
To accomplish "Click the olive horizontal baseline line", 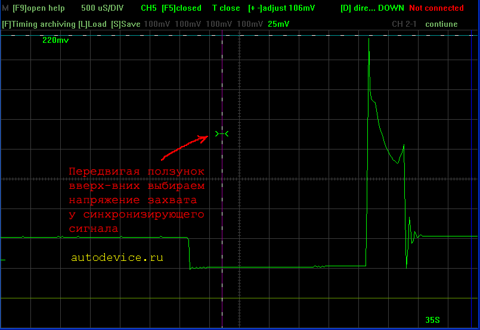I will coord(239,298).
